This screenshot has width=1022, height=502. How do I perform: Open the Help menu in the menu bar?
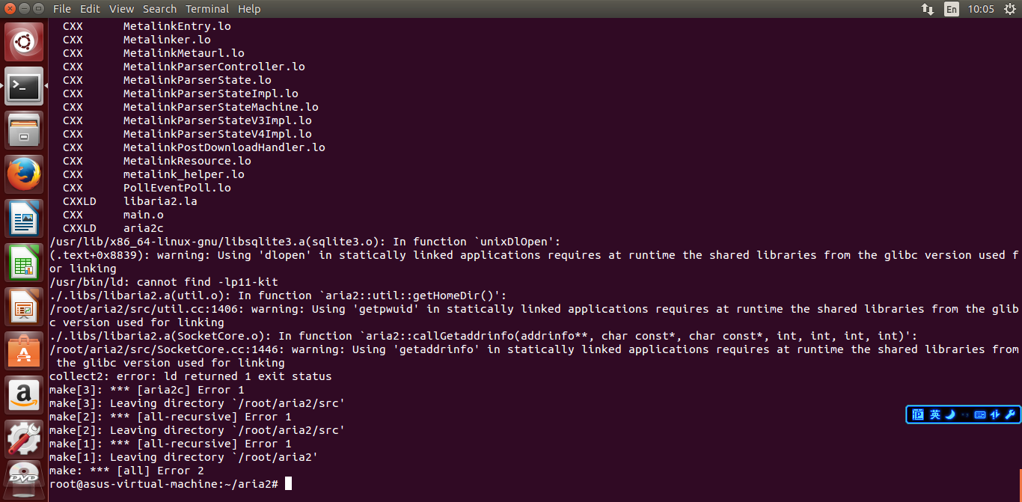[249, 8]
